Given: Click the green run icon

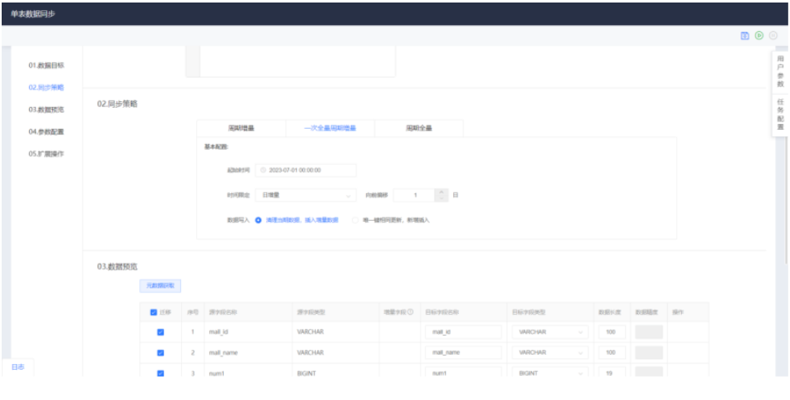Looking at the screenshot, I should [x=759, y=36].
